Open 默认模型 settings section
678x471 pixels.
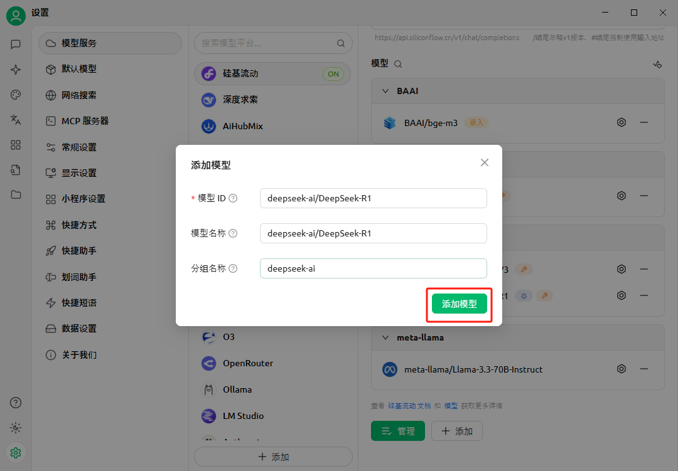(110, 69)
